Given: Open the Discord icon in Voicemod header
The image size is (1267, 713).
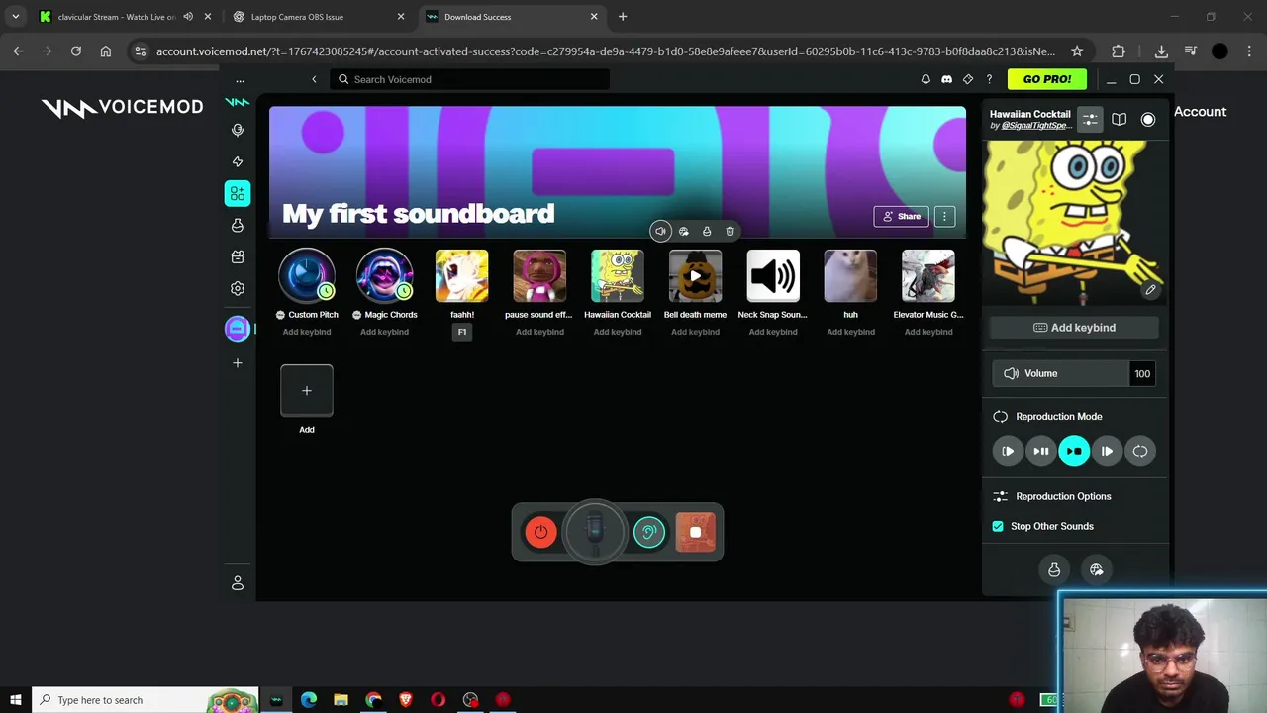Looking at the screenshot, I should click(946, 79).
